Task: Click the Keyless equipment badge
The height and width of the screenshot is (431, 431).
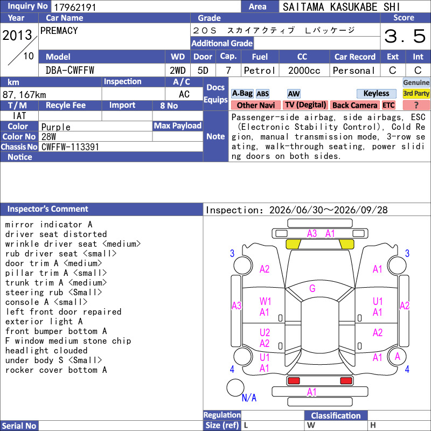Action: [x=376, y=93]
